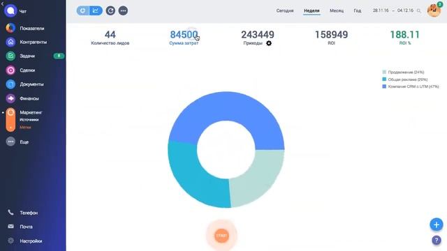Click the dark blue donut segment
Image resolution: width=447 pixels, height=251 pixels.
tap(228, 107)
